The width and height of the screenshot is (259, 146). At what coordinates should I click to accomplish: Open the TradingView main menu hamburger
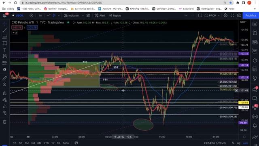4,15
